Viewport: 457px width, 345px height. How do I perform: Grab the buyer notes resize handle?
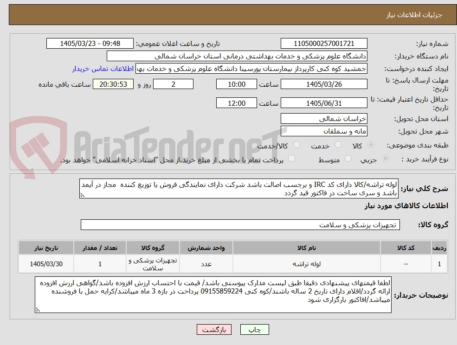pos(38,310)
